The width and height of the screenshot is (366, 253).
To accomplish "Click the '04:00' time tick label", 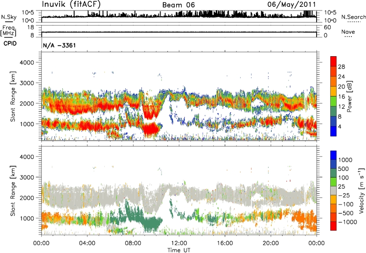I will pos(87,243).
